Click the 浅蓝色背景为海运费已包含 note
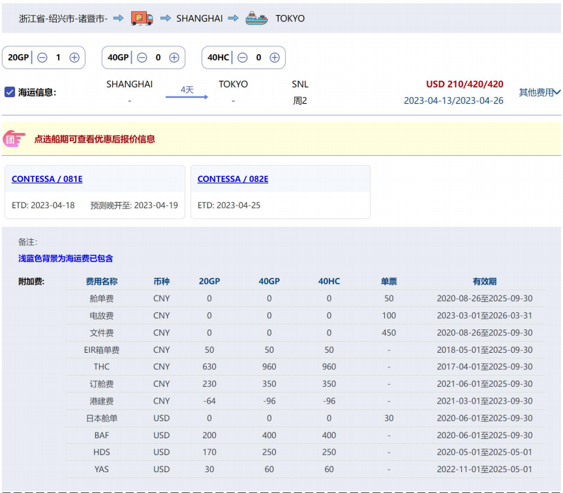The width and height of the screenshot is (563, 493). (66, 258)
